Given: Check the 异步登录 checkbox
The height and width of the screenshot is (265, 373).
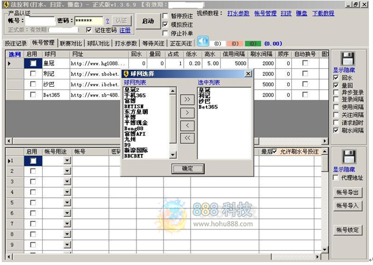Looking at the screenshot, I should click(x=336, y=93).
